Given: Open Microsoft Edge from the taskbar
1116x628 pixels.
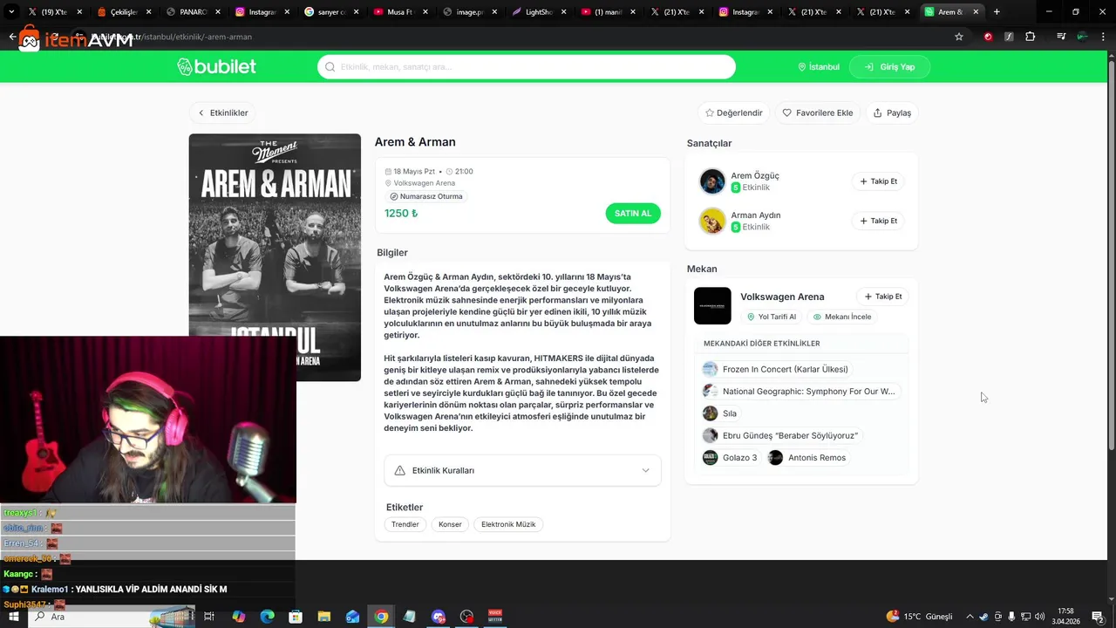Looking at the screenshot, I should coord(268,617).
